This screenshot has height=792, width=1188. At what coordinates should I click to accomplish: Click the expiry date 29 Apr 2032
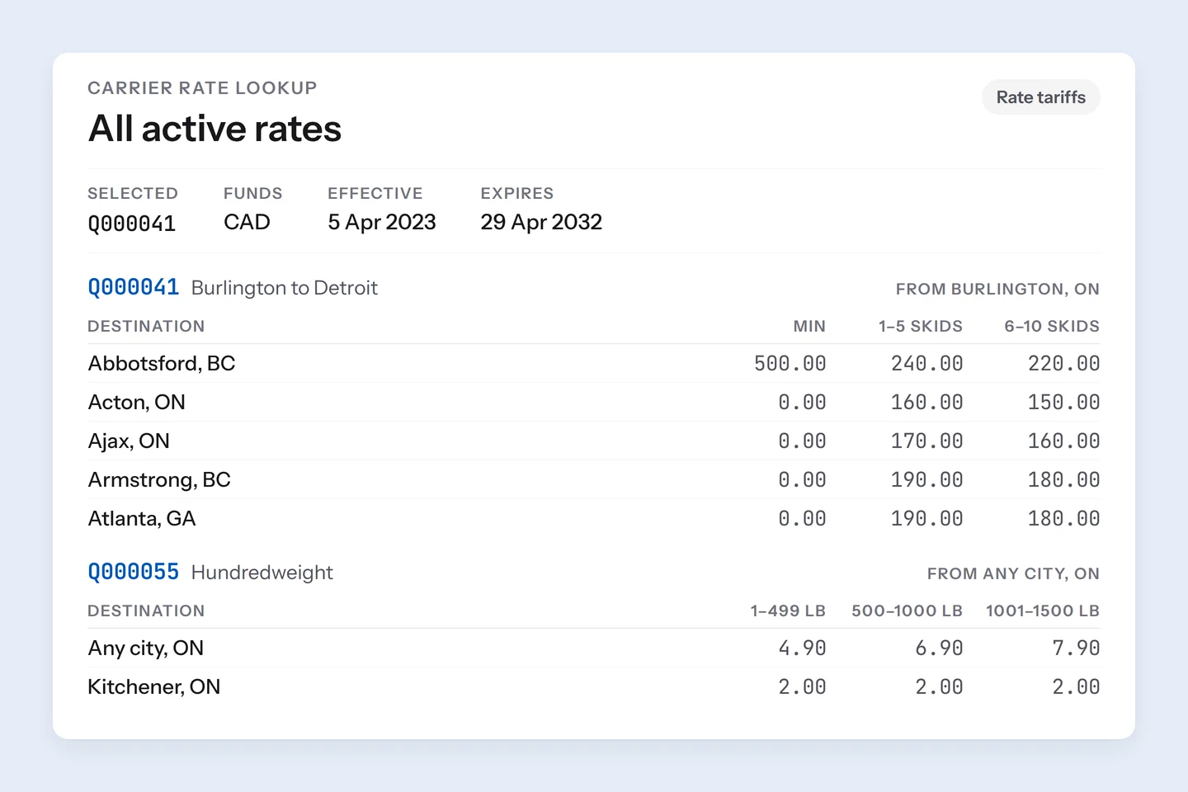[x=541, y=223]
